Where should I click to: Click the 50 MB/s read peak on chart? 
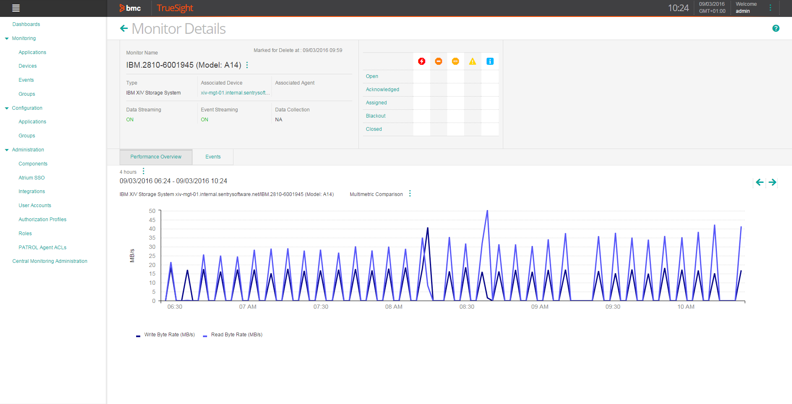(x=487, y=211)
